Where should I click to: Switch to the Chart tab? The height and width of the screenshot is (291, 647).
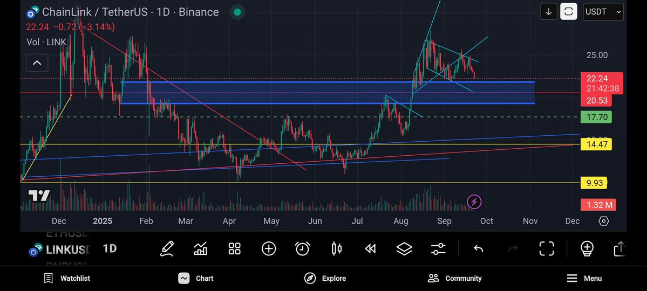pos(196,278)
